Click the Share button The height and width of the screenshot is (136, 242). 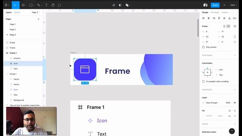tap(215, 5)
